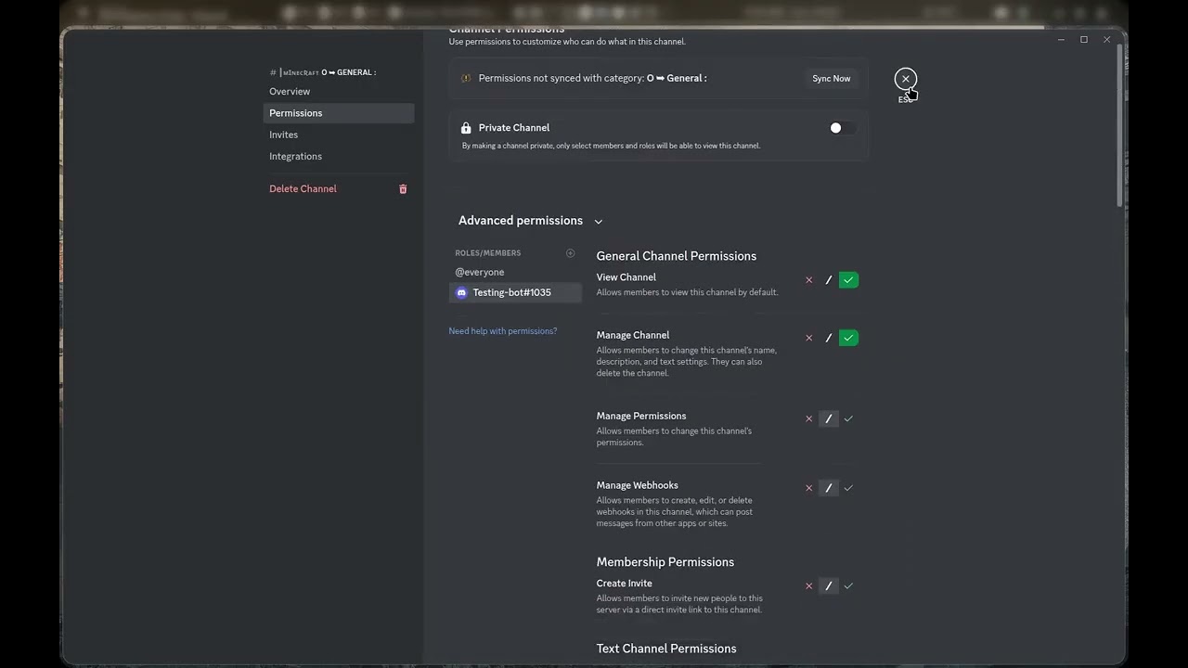
Task: Toggle the Private Channel switch
Action: (842, 128)
